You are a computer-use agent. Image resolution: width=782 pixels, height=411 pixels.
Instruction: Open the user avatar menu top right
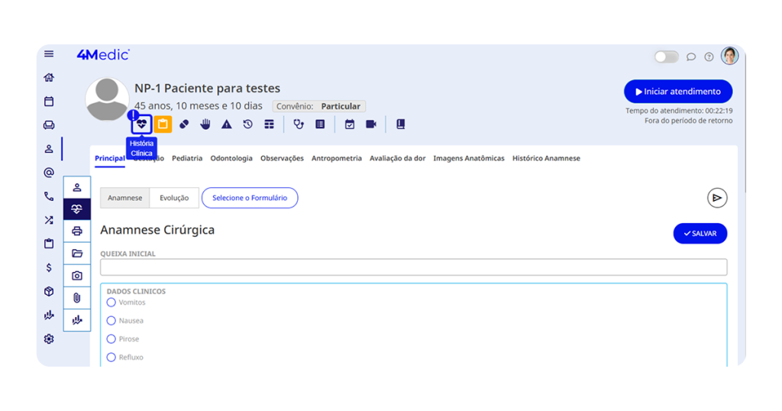coord(729,56)
